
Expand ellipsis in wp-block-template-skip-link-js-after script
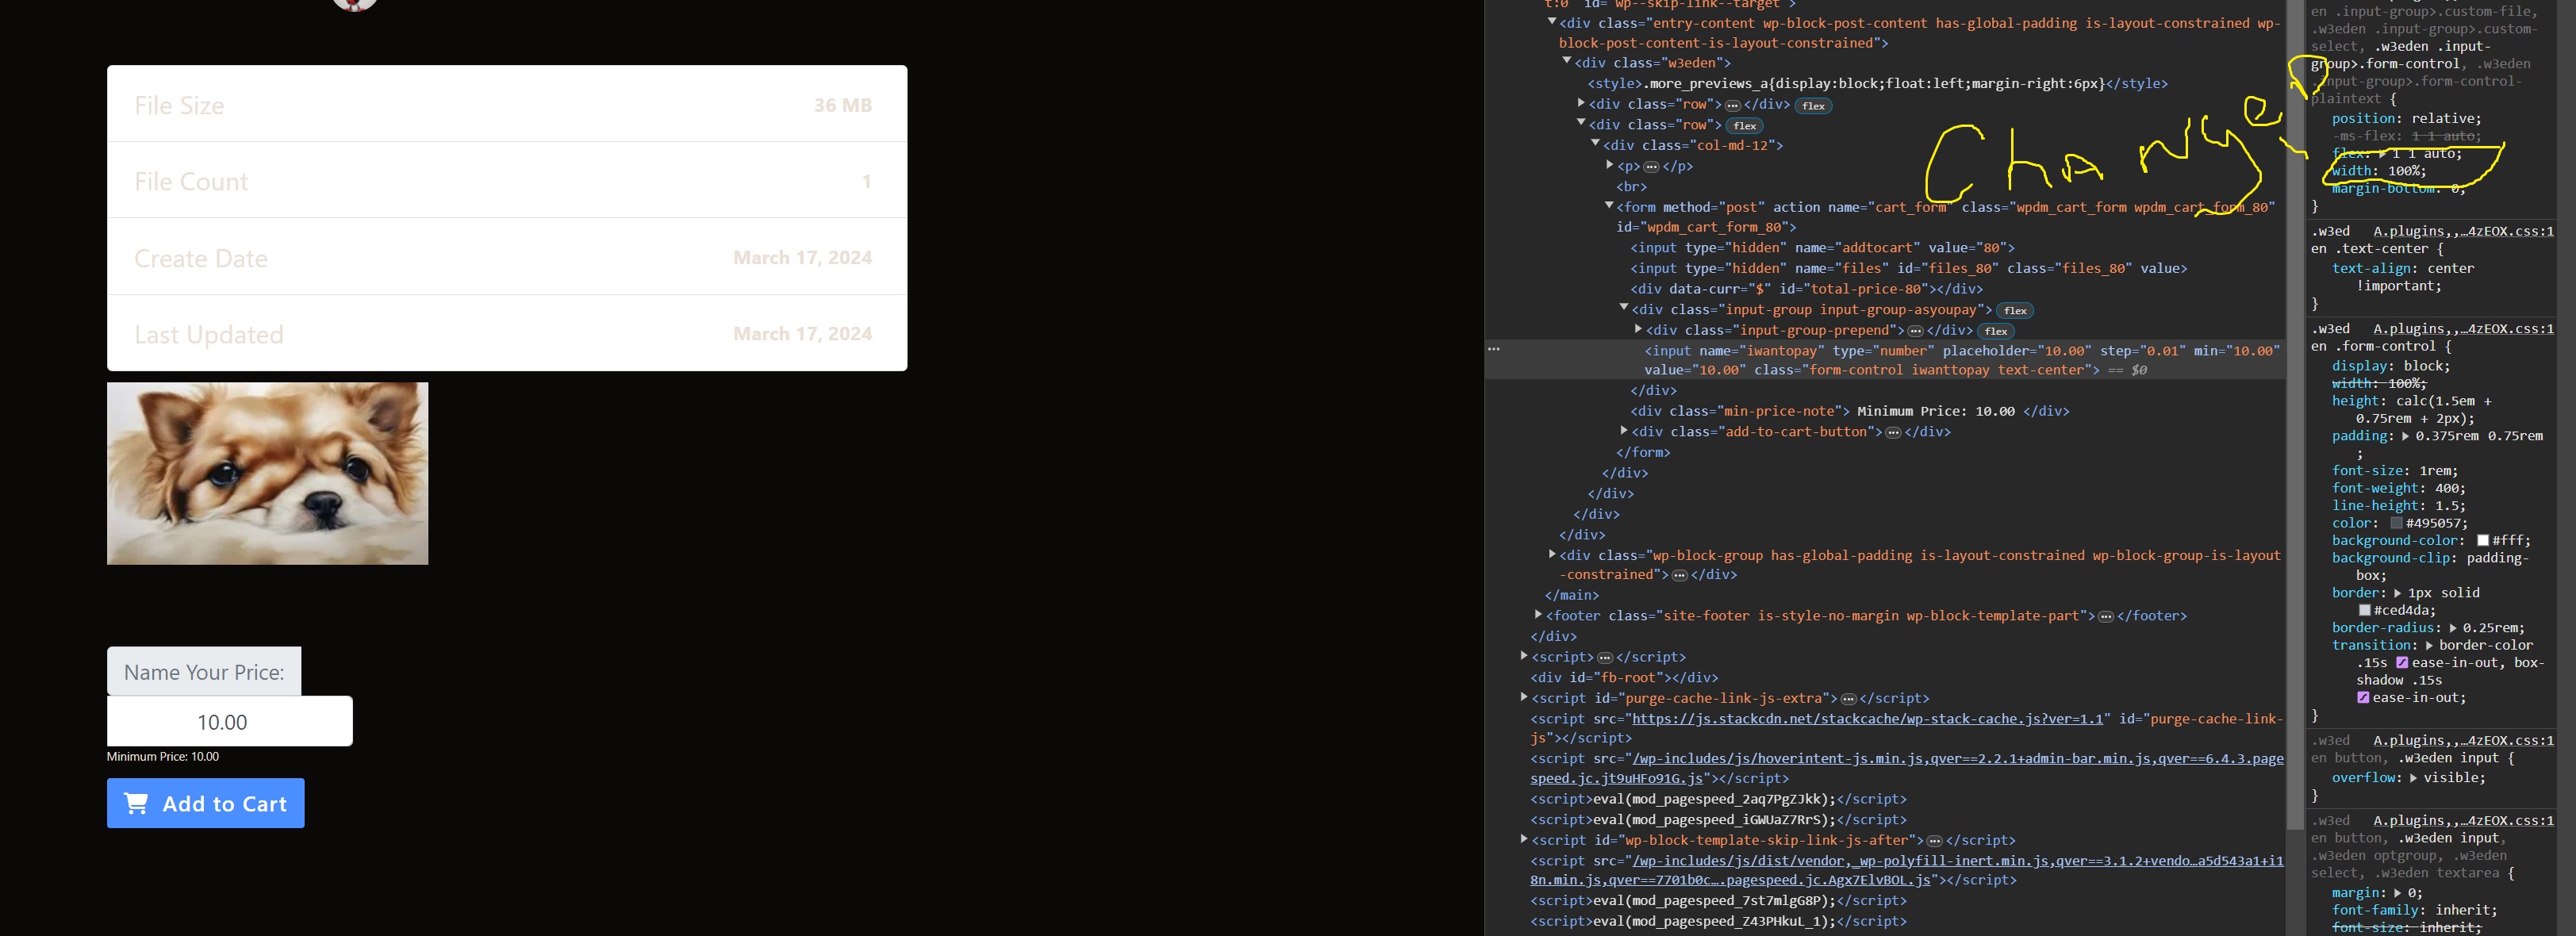tap(1934, 841)
